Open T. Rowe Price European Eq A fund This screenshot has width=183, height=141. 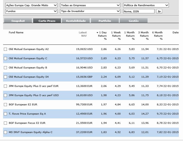[x=27, y=114]
